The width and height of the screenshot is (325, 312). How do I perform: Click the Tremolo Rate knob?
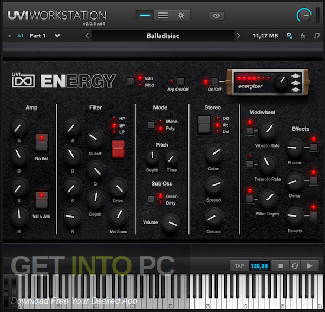[268, 164]
